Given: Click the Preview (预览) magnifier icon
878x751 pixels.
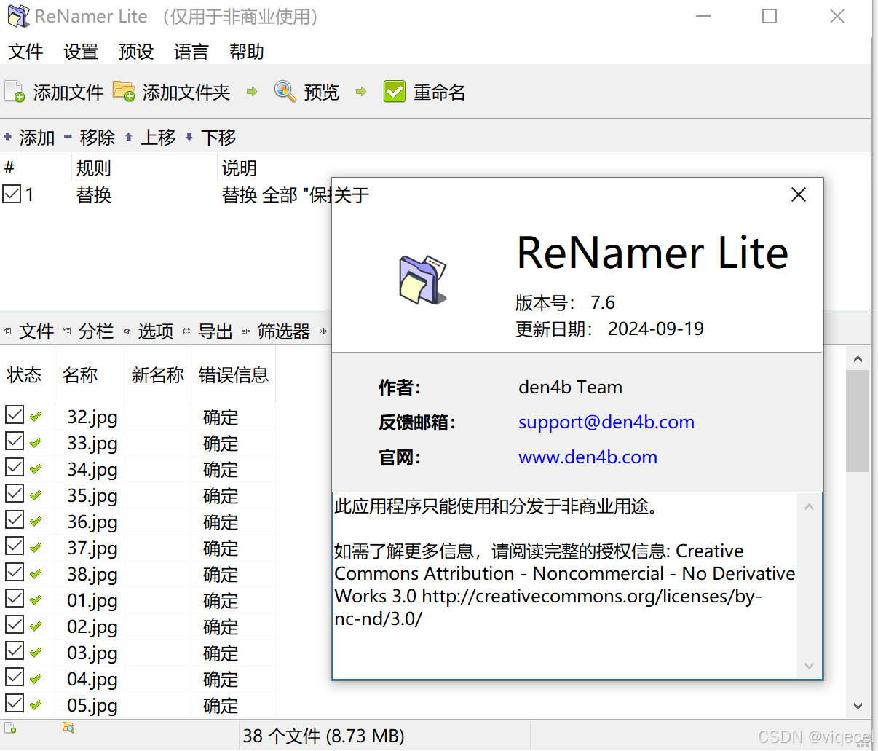Looking at the screenshot, I should point(285,92).
